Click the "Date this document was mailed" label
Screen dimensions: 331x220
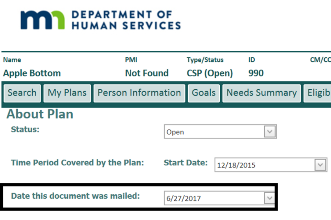tap(75, 196)
